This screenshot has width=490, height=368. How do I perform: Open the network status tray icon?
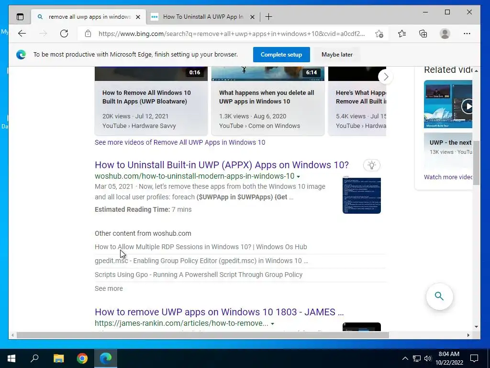pos(417,358)
